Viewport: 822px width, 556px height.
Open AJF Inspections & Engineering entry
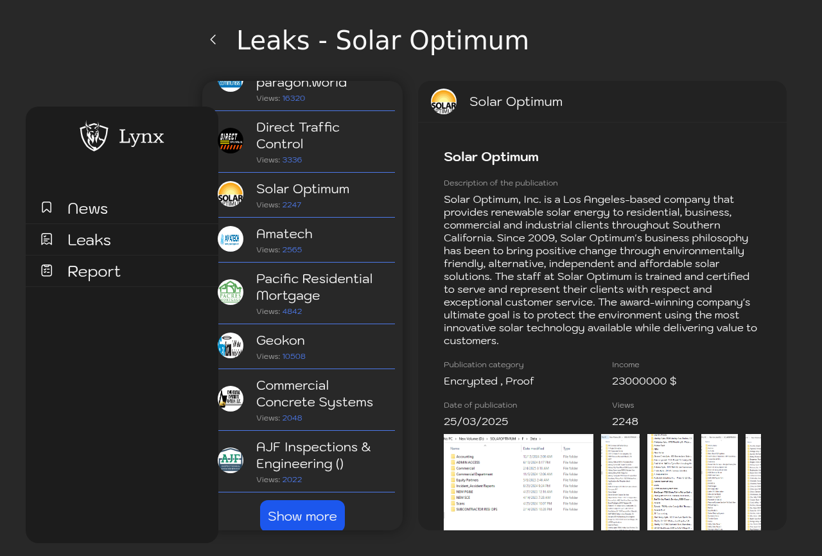[305, 462]
